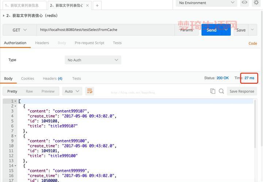Open the settings gear icon
Viewport: 263px width, 182px height.
click(x=256, y=3)
